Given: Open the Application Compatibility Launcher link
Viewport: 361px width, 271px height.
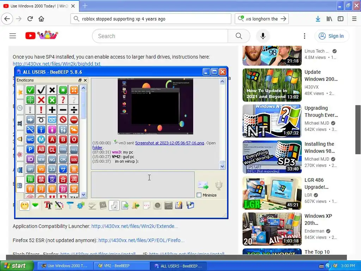Looking at the screenshot, I should point(135,226).
